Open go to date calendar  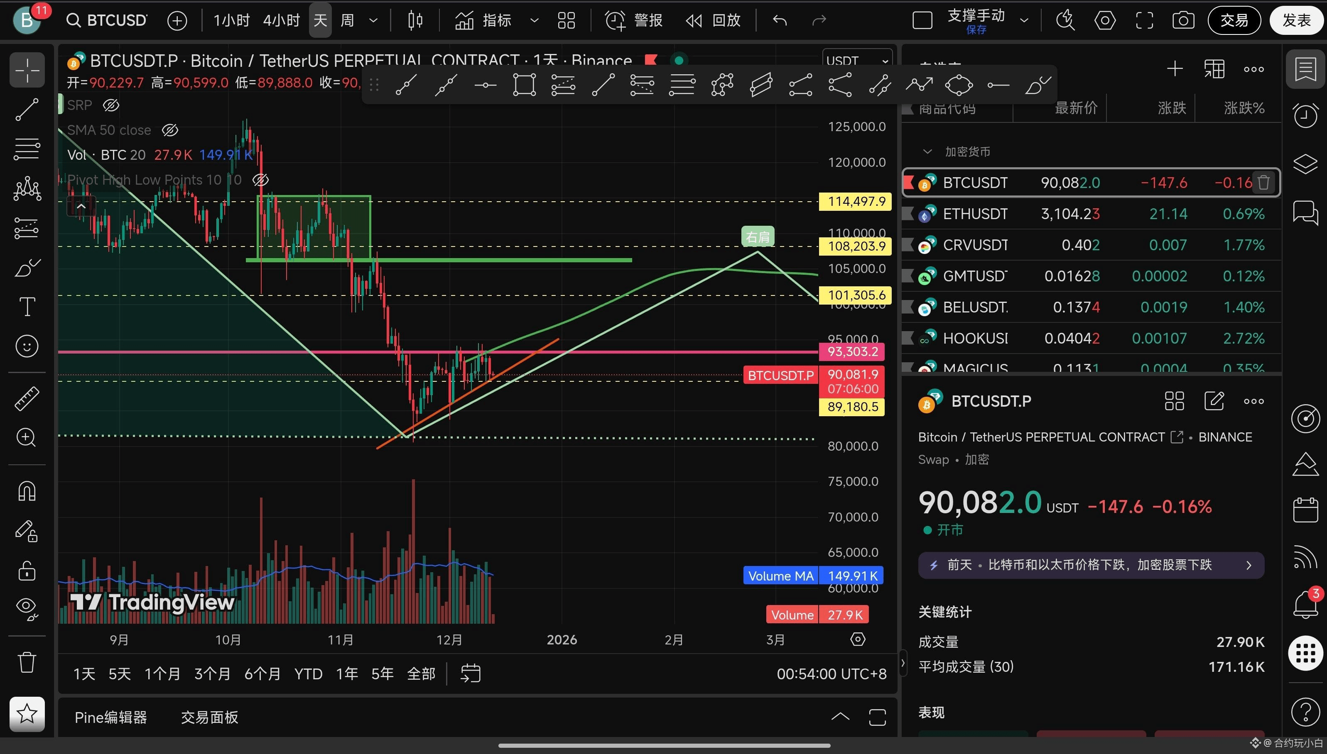(x=471, y=674)
